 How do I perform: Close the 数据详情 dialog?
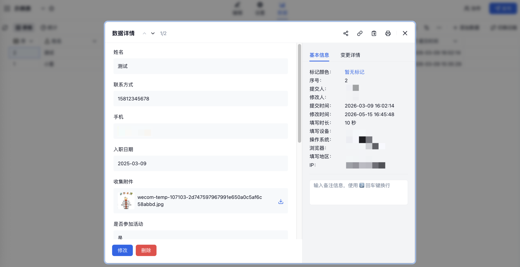(405, 33)
